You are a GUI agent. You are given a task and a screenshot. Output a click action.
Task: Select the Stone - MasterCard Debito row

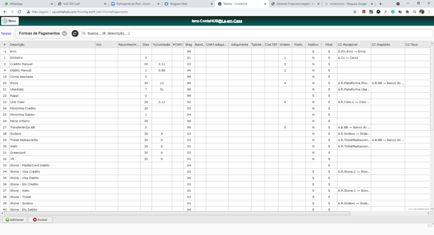click(x=216, y=165)
